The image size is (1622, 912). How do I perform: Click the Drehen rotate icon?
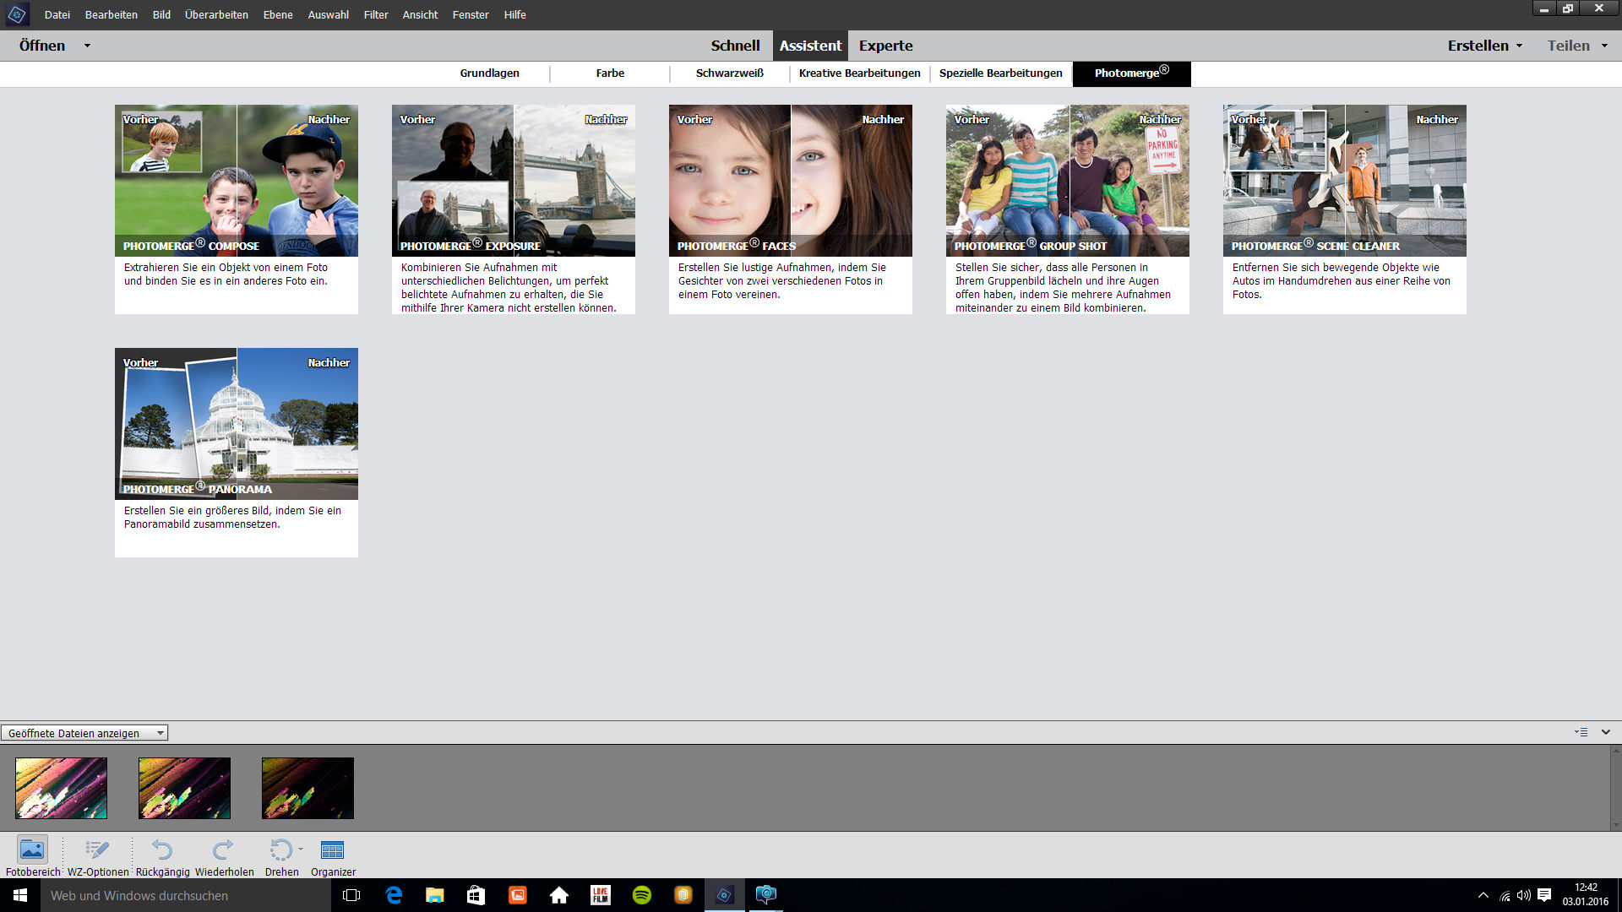pos(280,850)
